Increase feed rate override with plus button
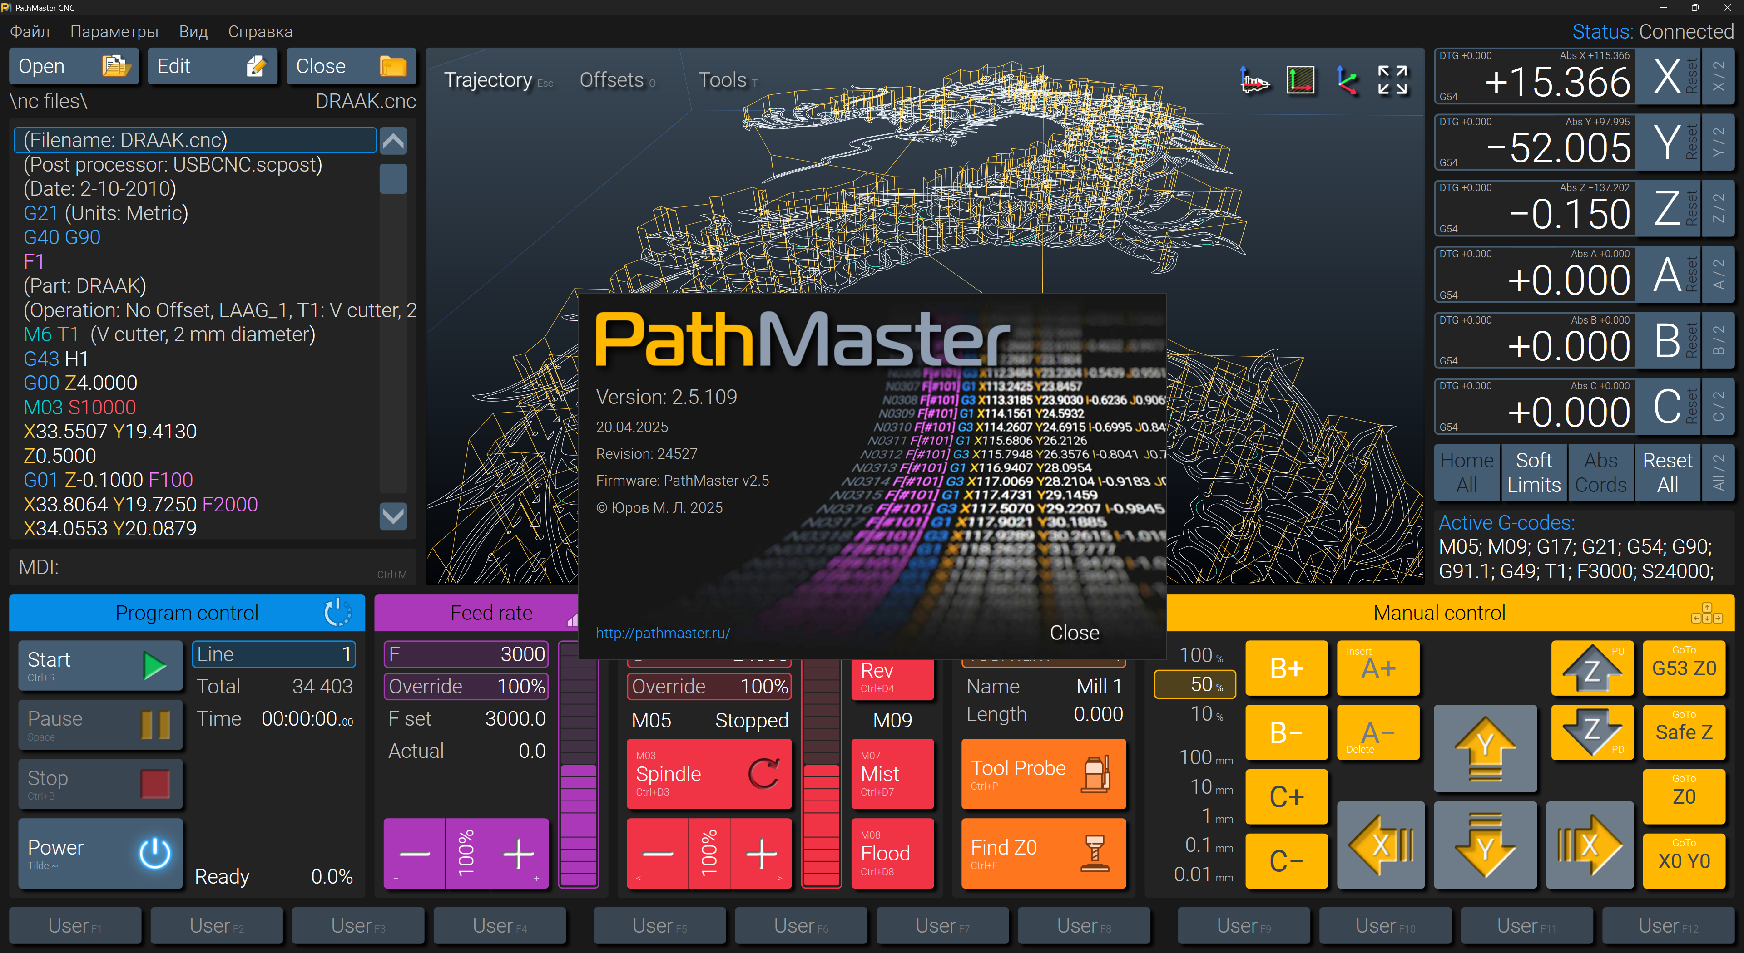The width and height of the screenshot is (1744, 953). click(x=519, y=854)
